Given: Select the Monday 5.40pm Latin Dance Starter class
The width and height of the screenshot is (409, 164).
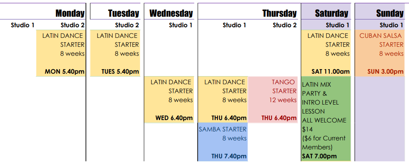Looking at the screenshot, I should [x=61, y=53].
